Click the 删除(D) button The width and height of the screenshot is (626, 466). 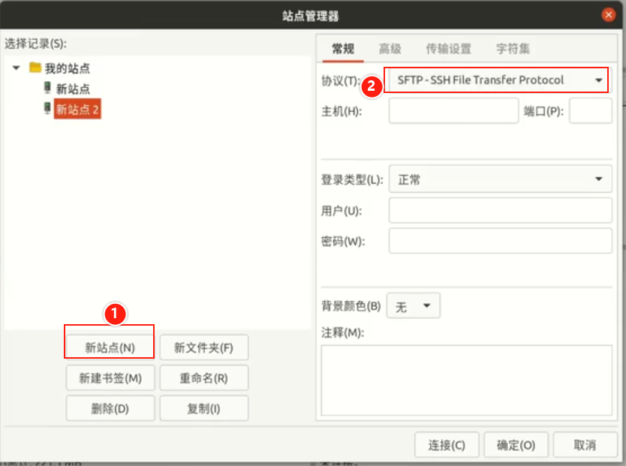pos(110,408)
